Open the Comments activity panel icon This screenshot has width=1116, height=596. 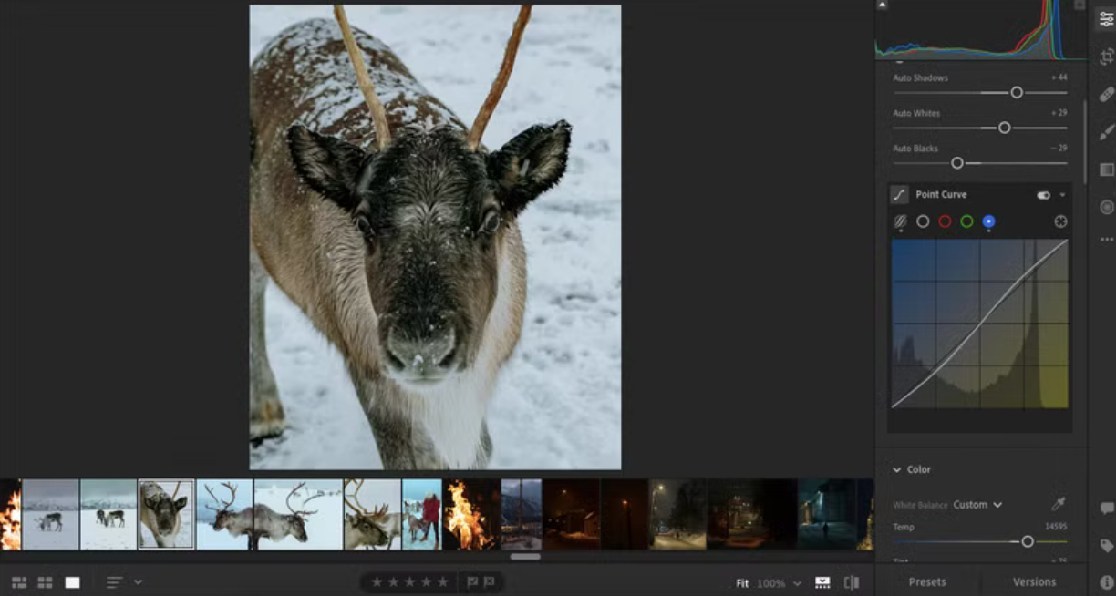(1106, 509)
